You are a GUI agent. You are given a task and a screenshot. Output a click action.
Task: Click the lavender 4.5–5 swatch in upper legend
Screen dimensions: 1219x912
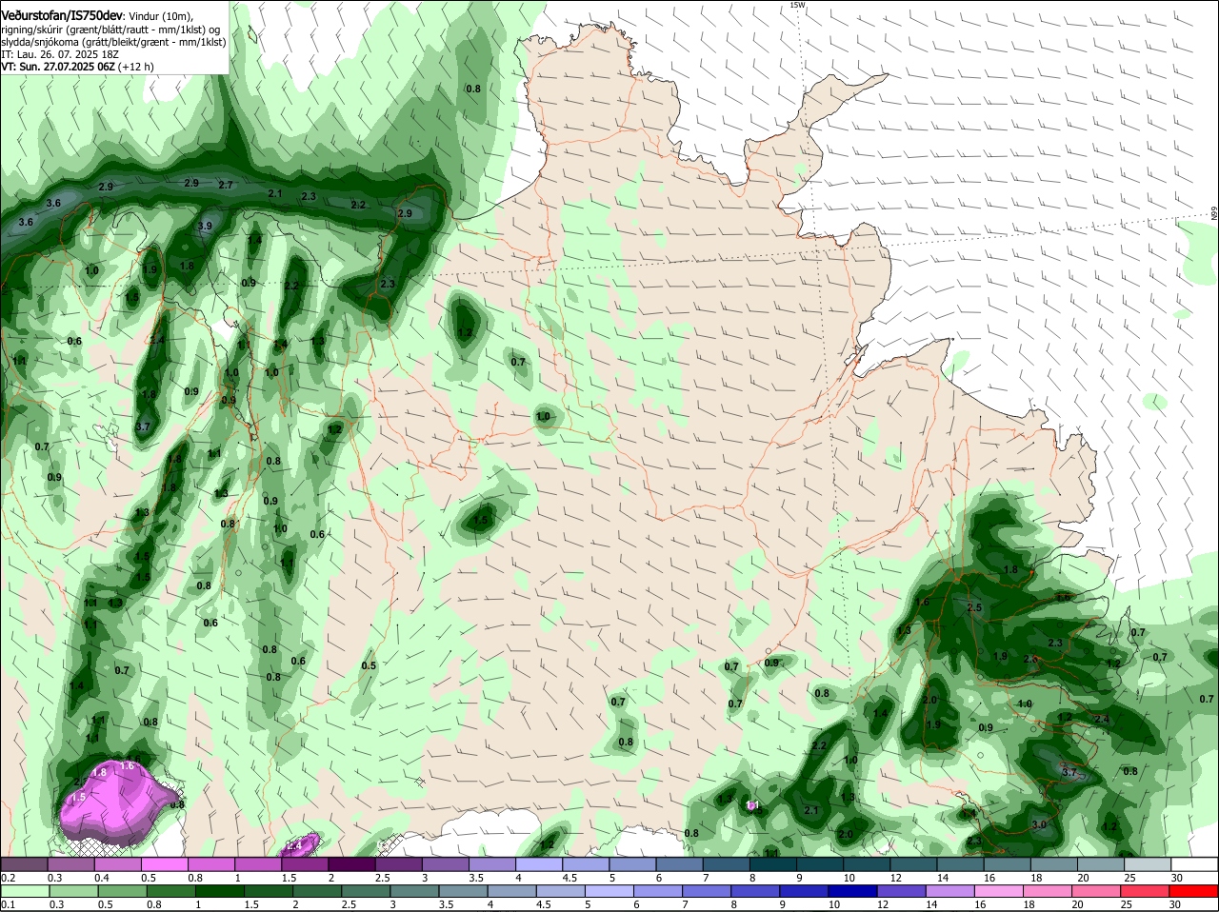coord(588,863)
